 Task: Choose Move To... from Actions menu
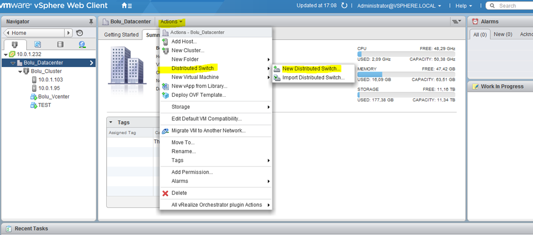point(216,142)
